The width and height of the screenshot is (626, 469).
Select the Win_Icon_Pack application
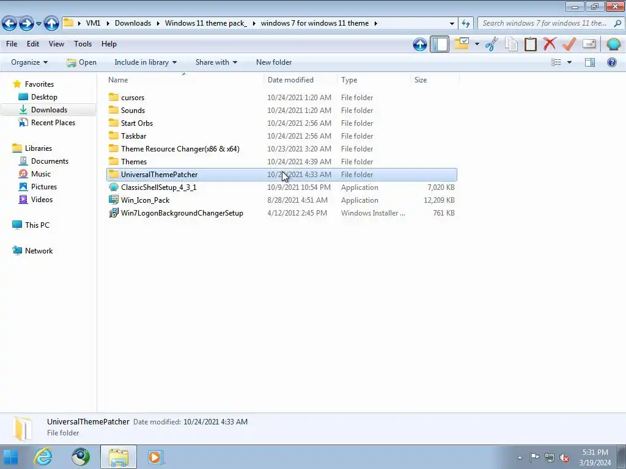point(281,200)
